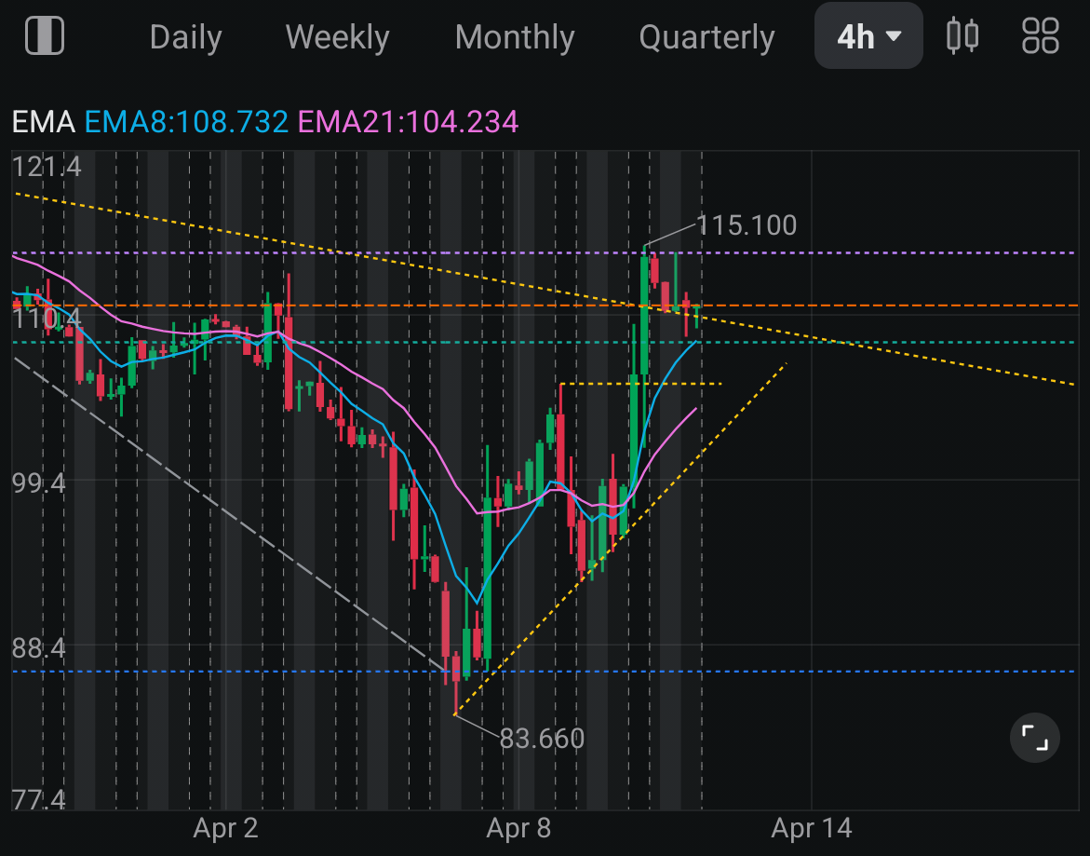This screenshot has height=856, width=1090.
Task: Select the EMA8:108.732 indicator value
Action: tap(186, 122)
